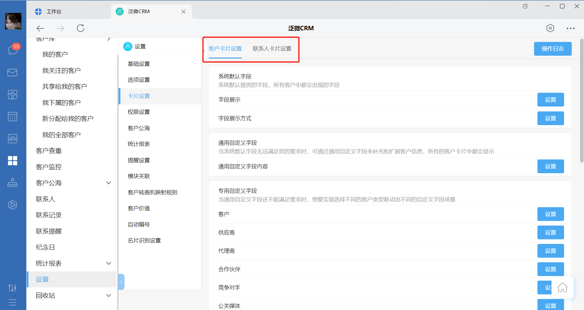Switch to the 联系人卡片设置 tab
Viewport: 584px width, 310px height.
(x=271, y=48)
